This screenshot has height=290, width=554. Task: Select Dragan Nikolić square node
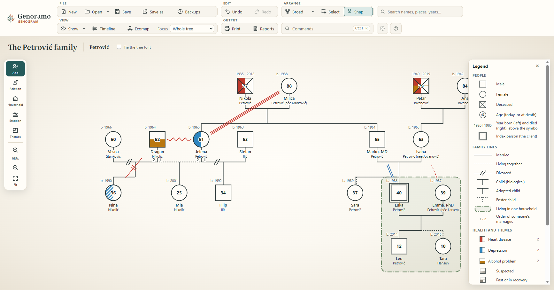[157, 139]
